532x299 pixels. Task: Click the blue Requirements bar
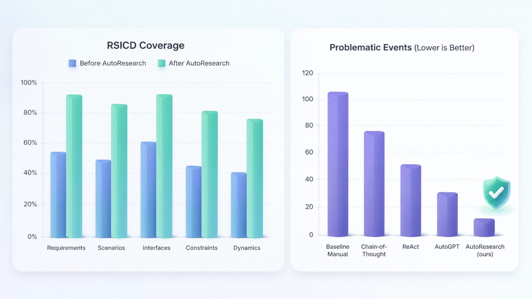coord(58,195)
